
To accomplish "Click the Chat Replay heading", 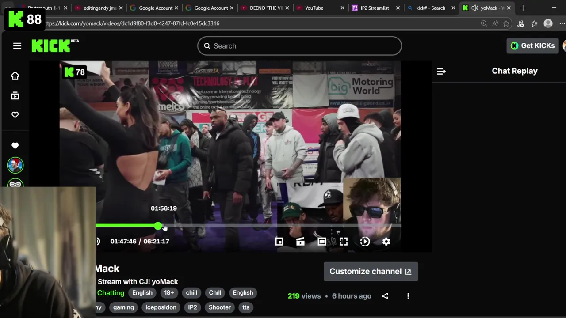I will [515, 71].
